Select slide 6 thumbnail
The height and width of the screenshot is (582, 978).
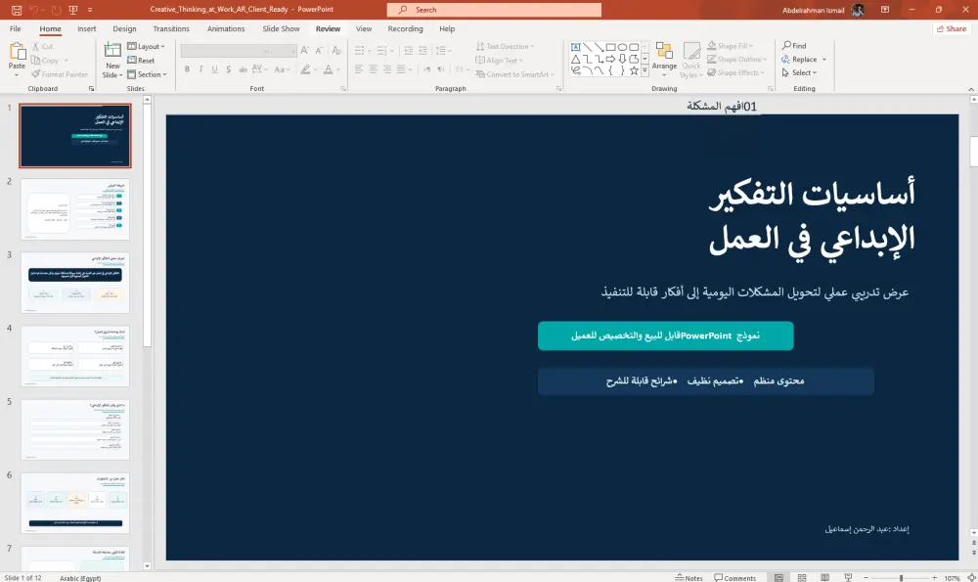pyautogui.click(x=75, y=503)
